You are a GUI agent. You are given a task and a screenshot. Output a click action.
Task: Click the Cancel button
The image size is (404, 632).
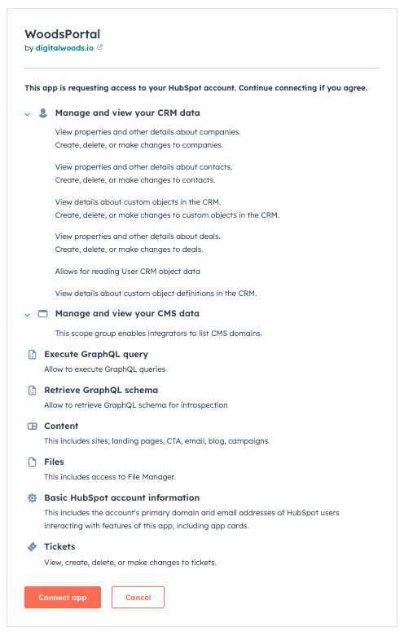138,597
